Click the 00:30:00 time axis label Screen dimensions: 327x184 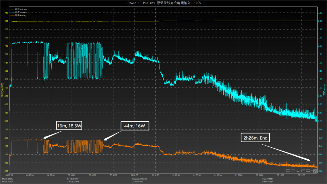tap(72, 176)
